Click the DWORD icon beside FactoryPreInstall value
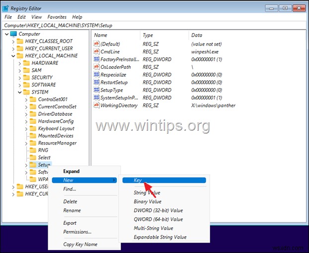The width and height of the screenshot is (309, 253). click(x=96, y=59)
